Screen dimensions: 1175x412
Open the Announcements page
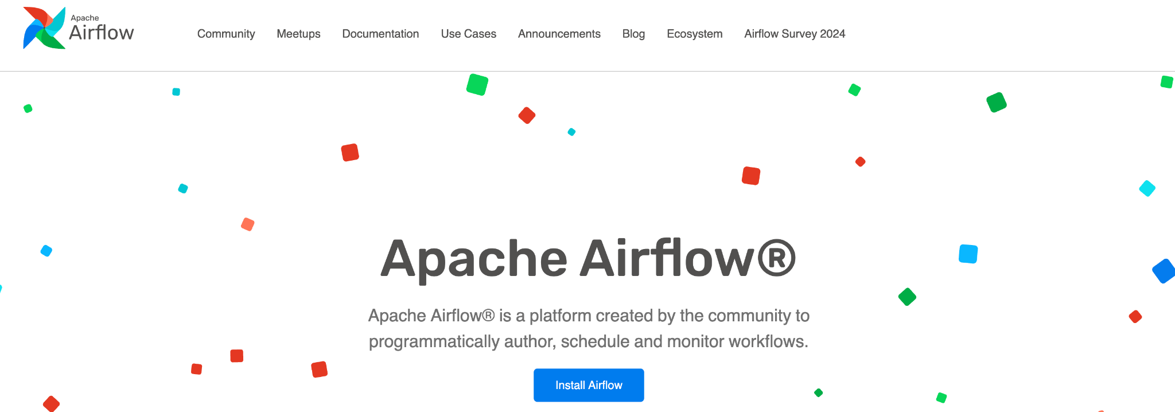559,34
